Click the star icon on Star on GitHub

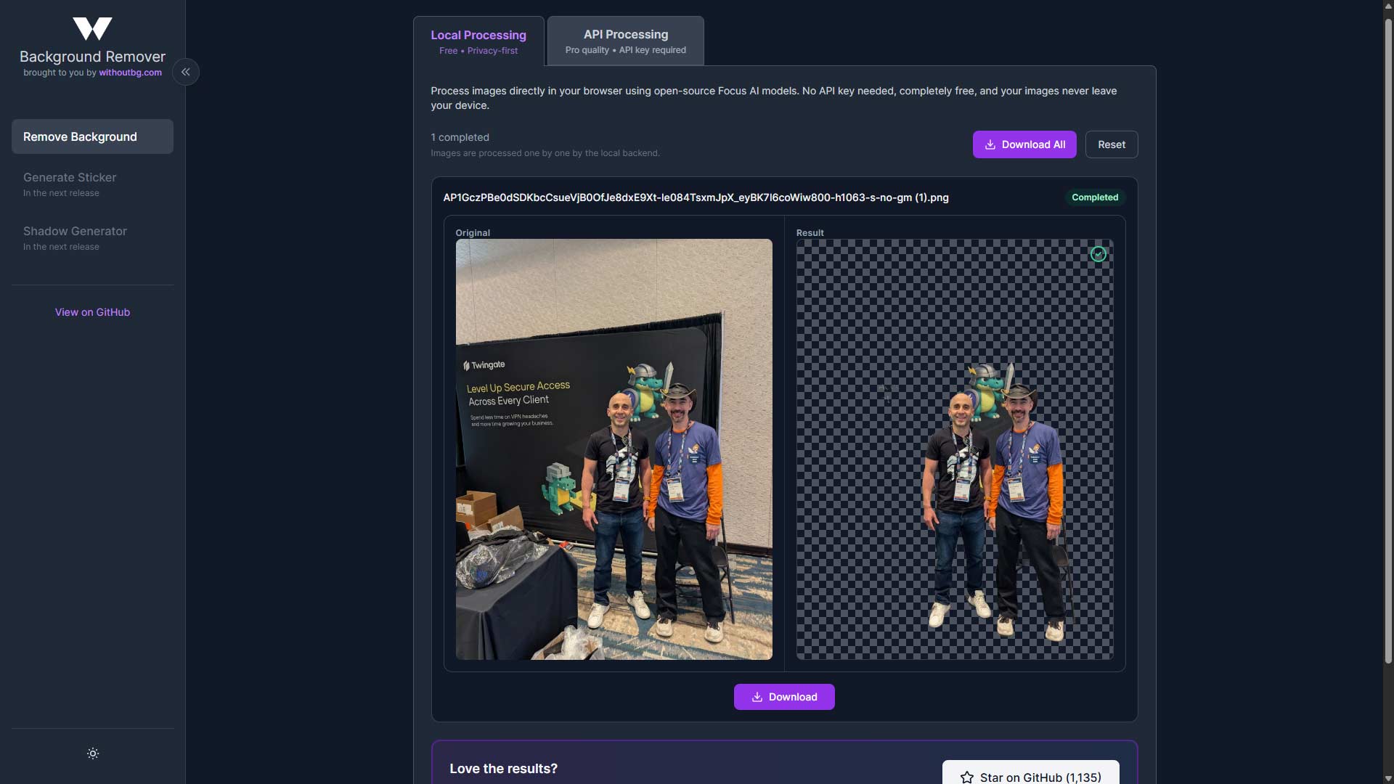coord(967,777)
